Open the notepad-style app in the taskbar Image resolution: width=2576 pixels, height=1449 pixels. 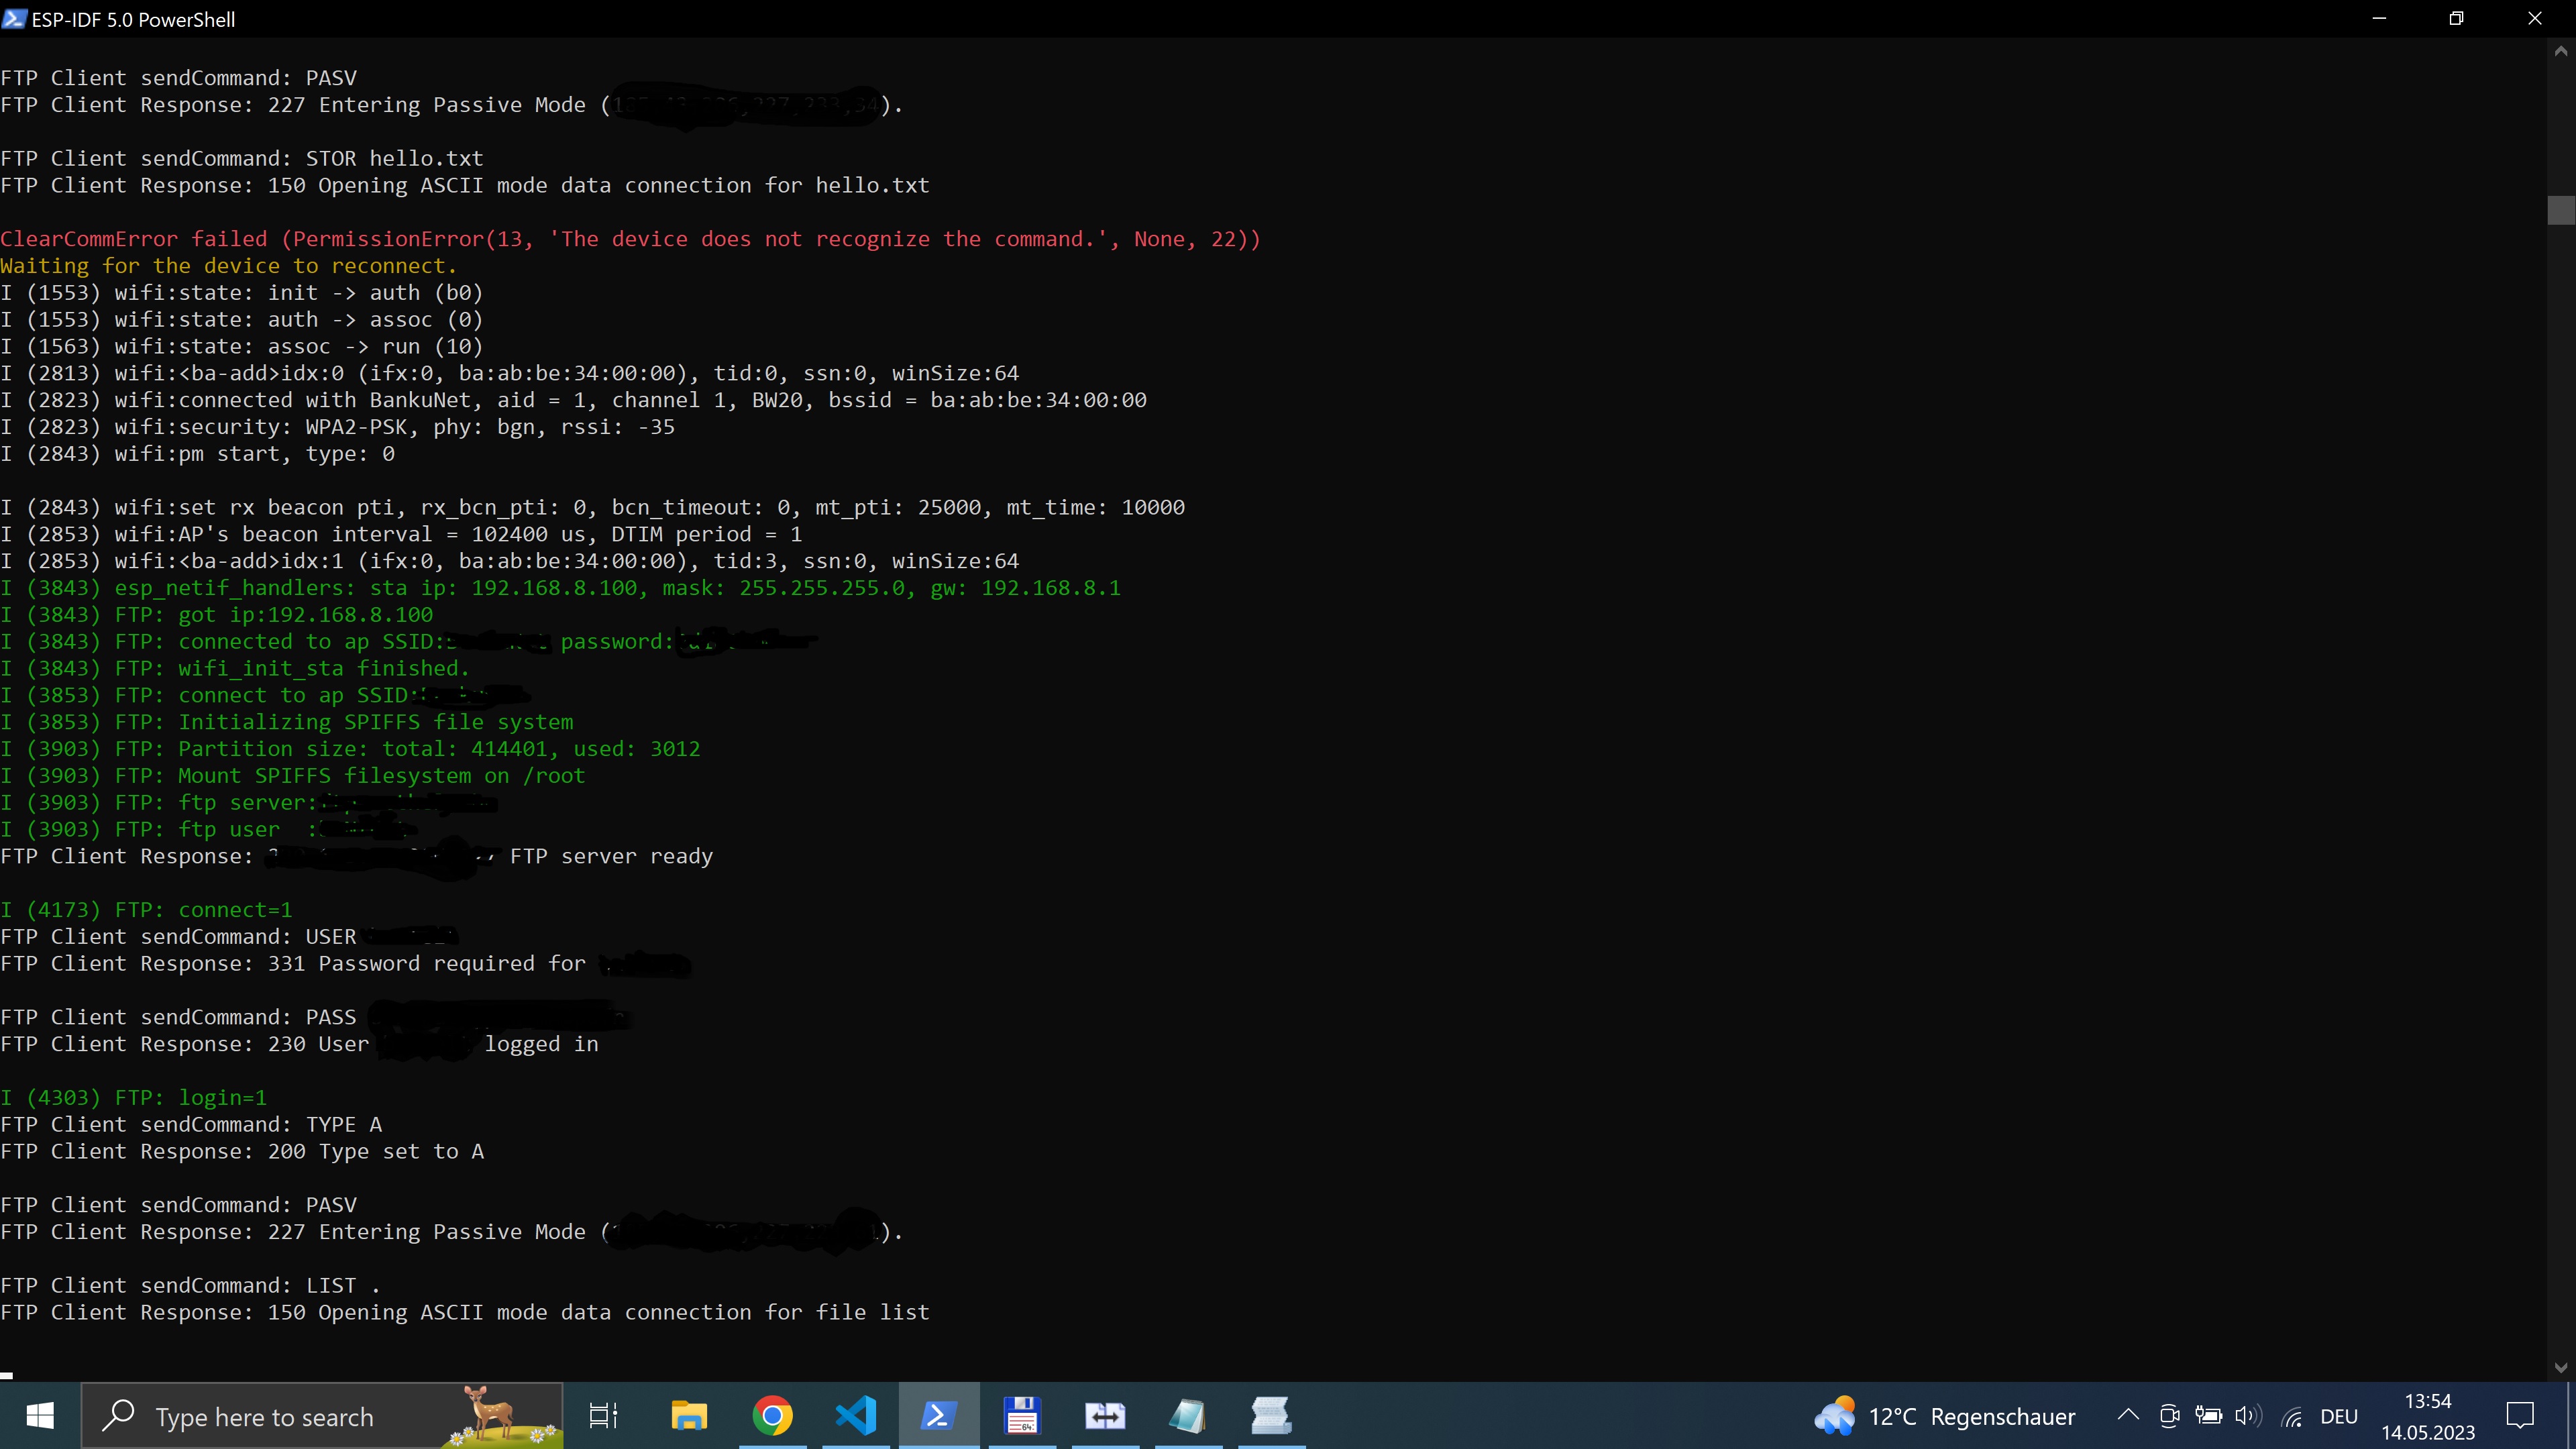point(1188,1416)
